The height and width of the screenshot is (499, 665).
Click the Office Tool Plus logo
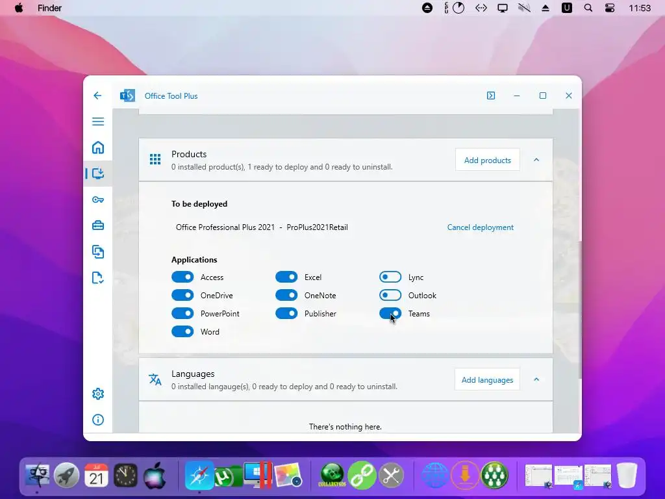click(127, 96)
